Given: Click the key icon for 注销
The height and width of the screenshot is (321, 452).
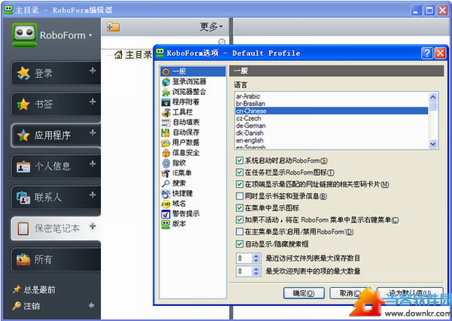Looking at the screenshot, I should tap(17, 305).
